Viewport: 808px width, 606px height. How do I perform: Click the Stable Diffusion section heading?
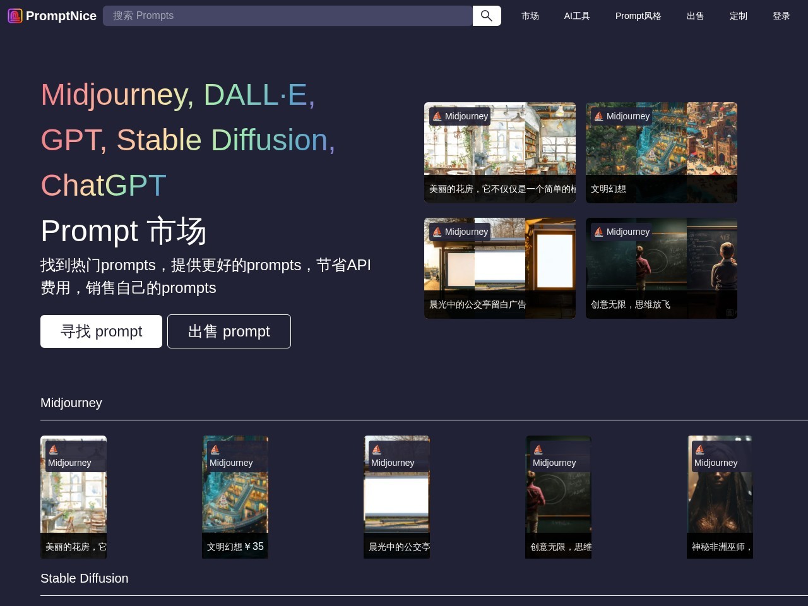[x=84, y=578]
